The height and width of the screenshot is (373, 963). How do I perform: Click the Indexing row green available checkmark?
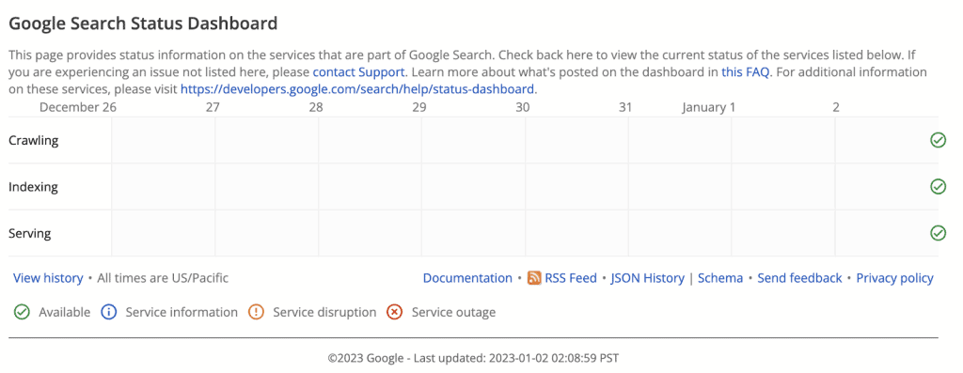pos(938,186)
